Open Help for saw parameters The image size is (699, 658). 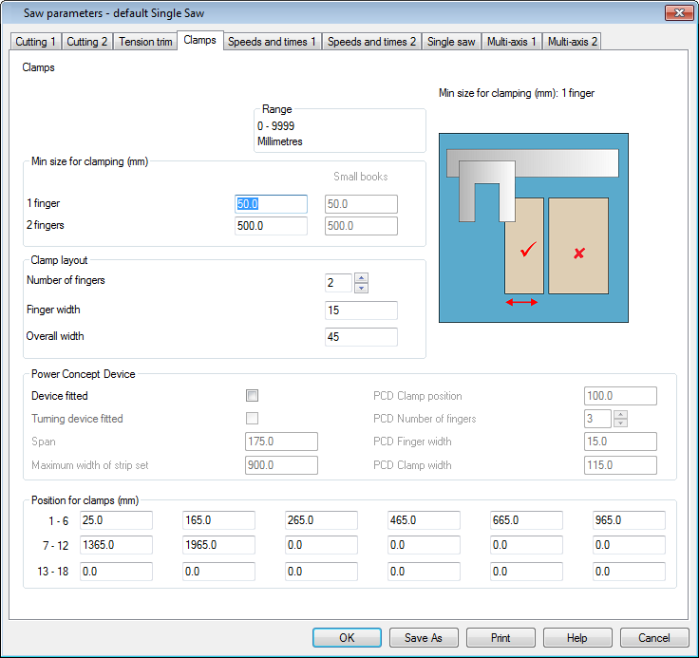(577, 637)
